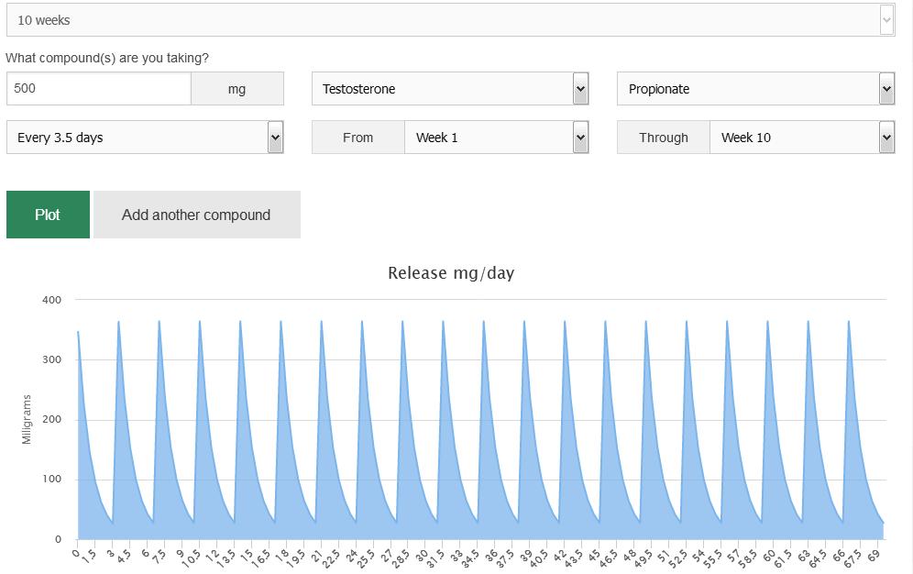Click the 'Release mg/day' chart title

click(451, 273)
